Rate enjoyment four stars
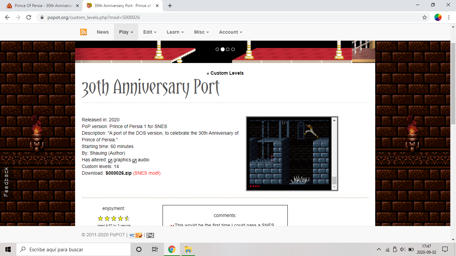Image resolution: width=456 pixels, height=256 pixels. (x=121, y=219)
